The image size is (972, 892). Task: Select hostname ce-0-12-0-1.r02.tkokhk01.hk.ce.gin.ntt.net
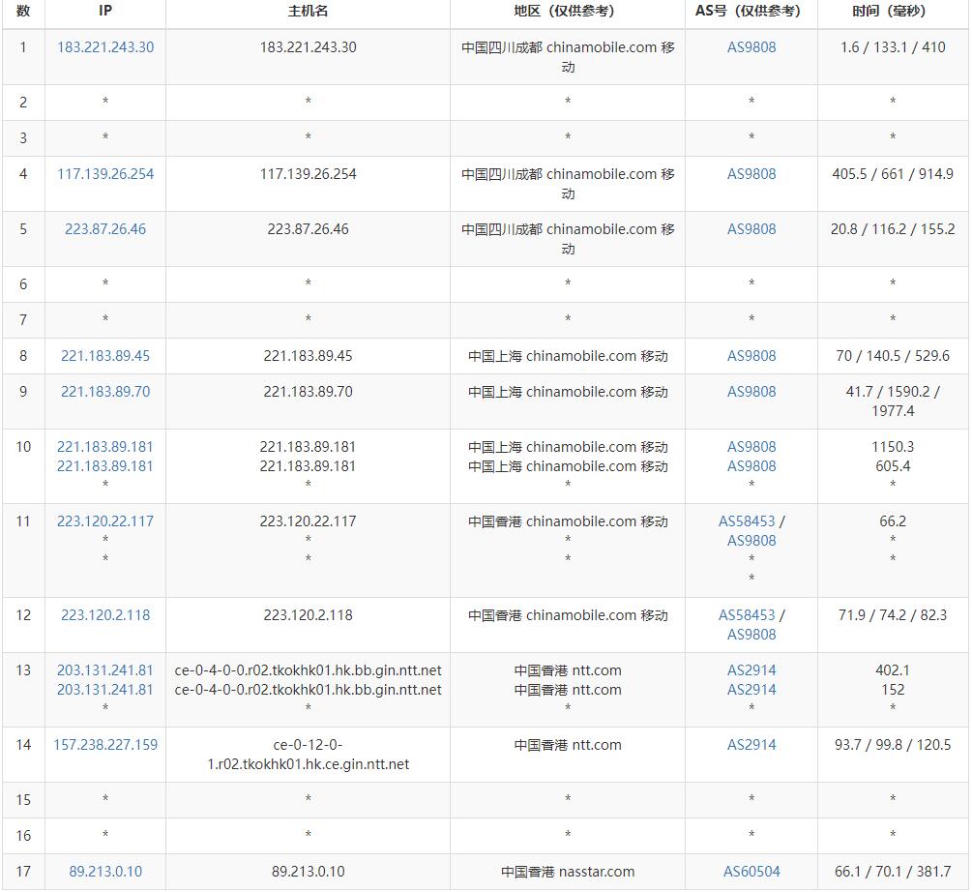click(x=309, y=755)
